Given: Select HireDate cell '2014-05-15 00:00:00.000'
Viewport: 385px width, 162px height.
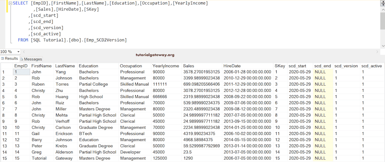Looking at the screenshot, I should point(248,140).
